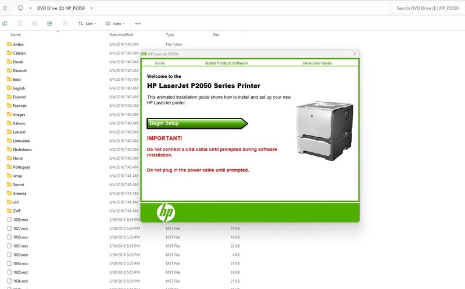Select the Latviski folder icon
Image resolution: width=465 pixels, height=289 pixels.
pyautogui.click(x=9, y=132)
